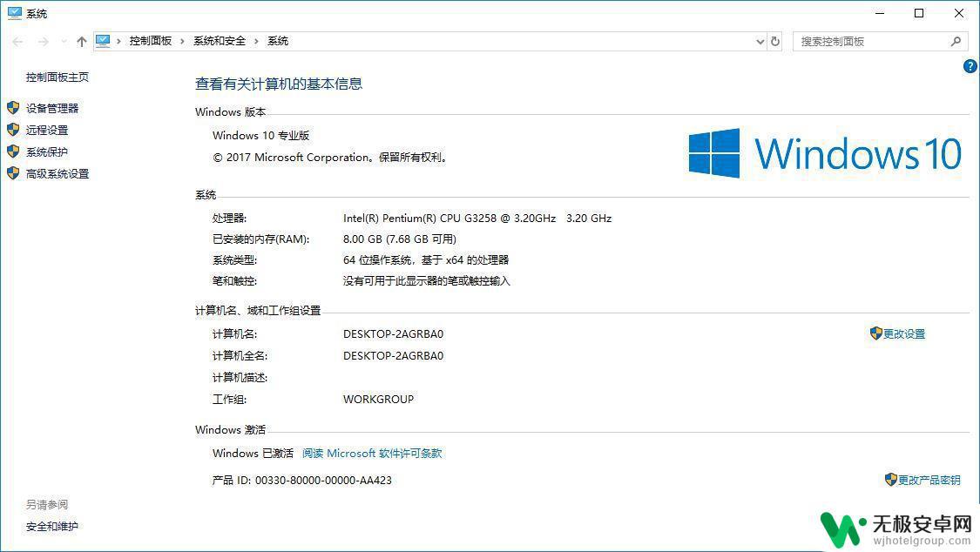The width and height of the screenshot is (980, 552).
Task: Open 阅读 Microsoft 软件许可条款 link
Action: [x=372, y=454]
